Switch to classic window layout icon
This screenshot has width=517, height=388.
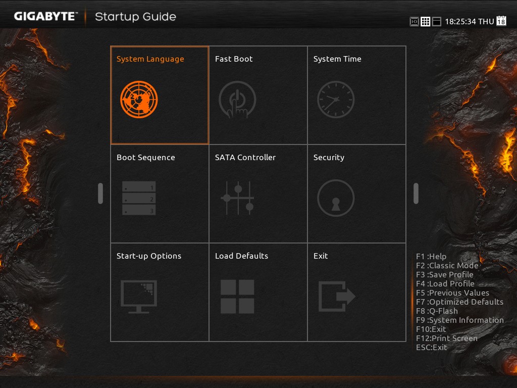437,22
